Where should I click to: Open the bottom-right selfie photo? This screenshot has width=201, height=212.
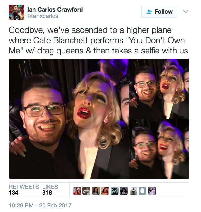click(x=159, y=149)
